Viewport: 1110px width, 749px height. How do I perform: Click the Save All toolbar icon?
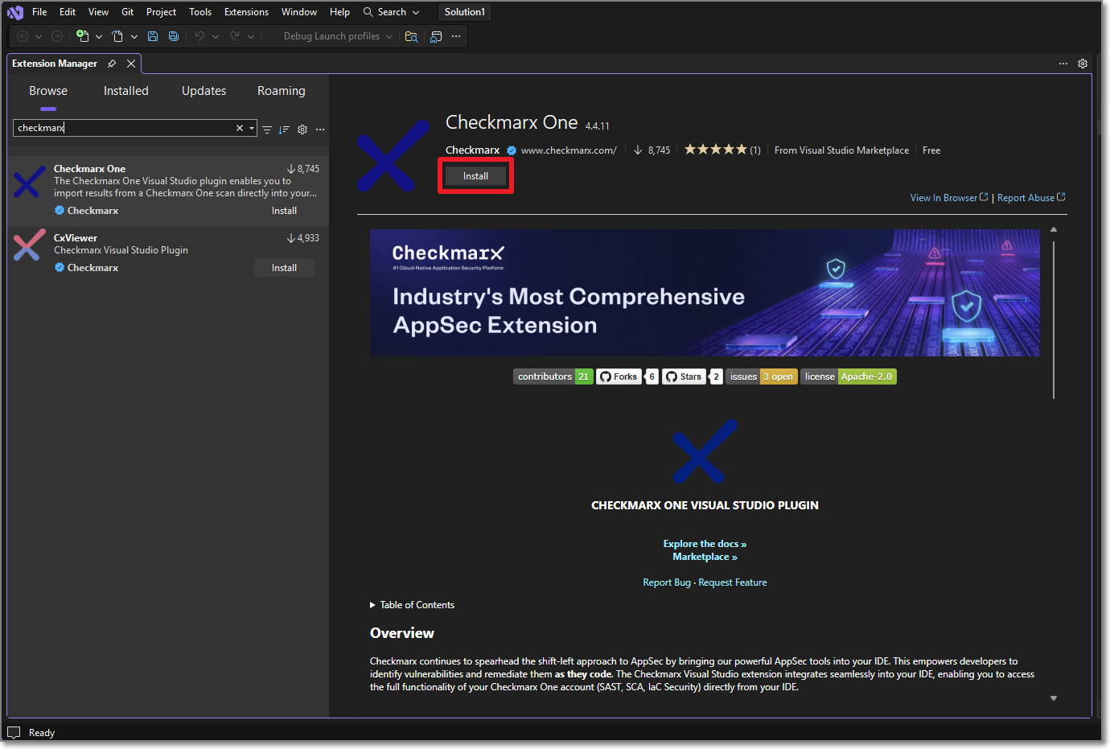[x=174, y=36]
